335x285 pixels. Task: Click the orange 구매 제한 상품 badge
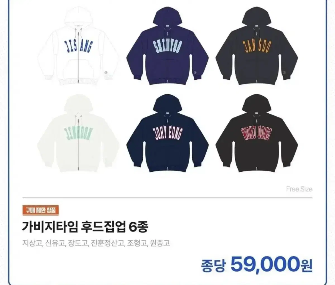click(x=41, y=210)
